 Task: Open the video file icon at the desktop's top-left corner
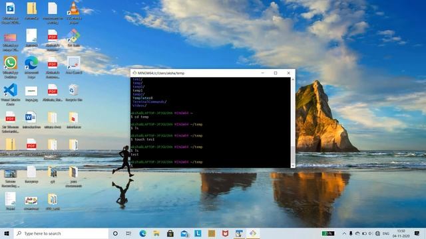point(11,12)
